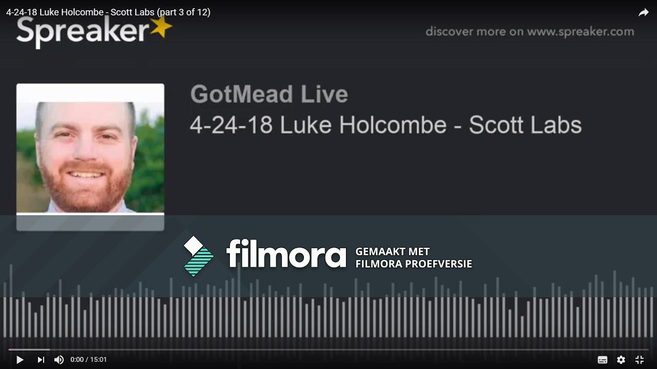Click the Filmora diamond logo icon
657x369 pixels.
point(198,256)
